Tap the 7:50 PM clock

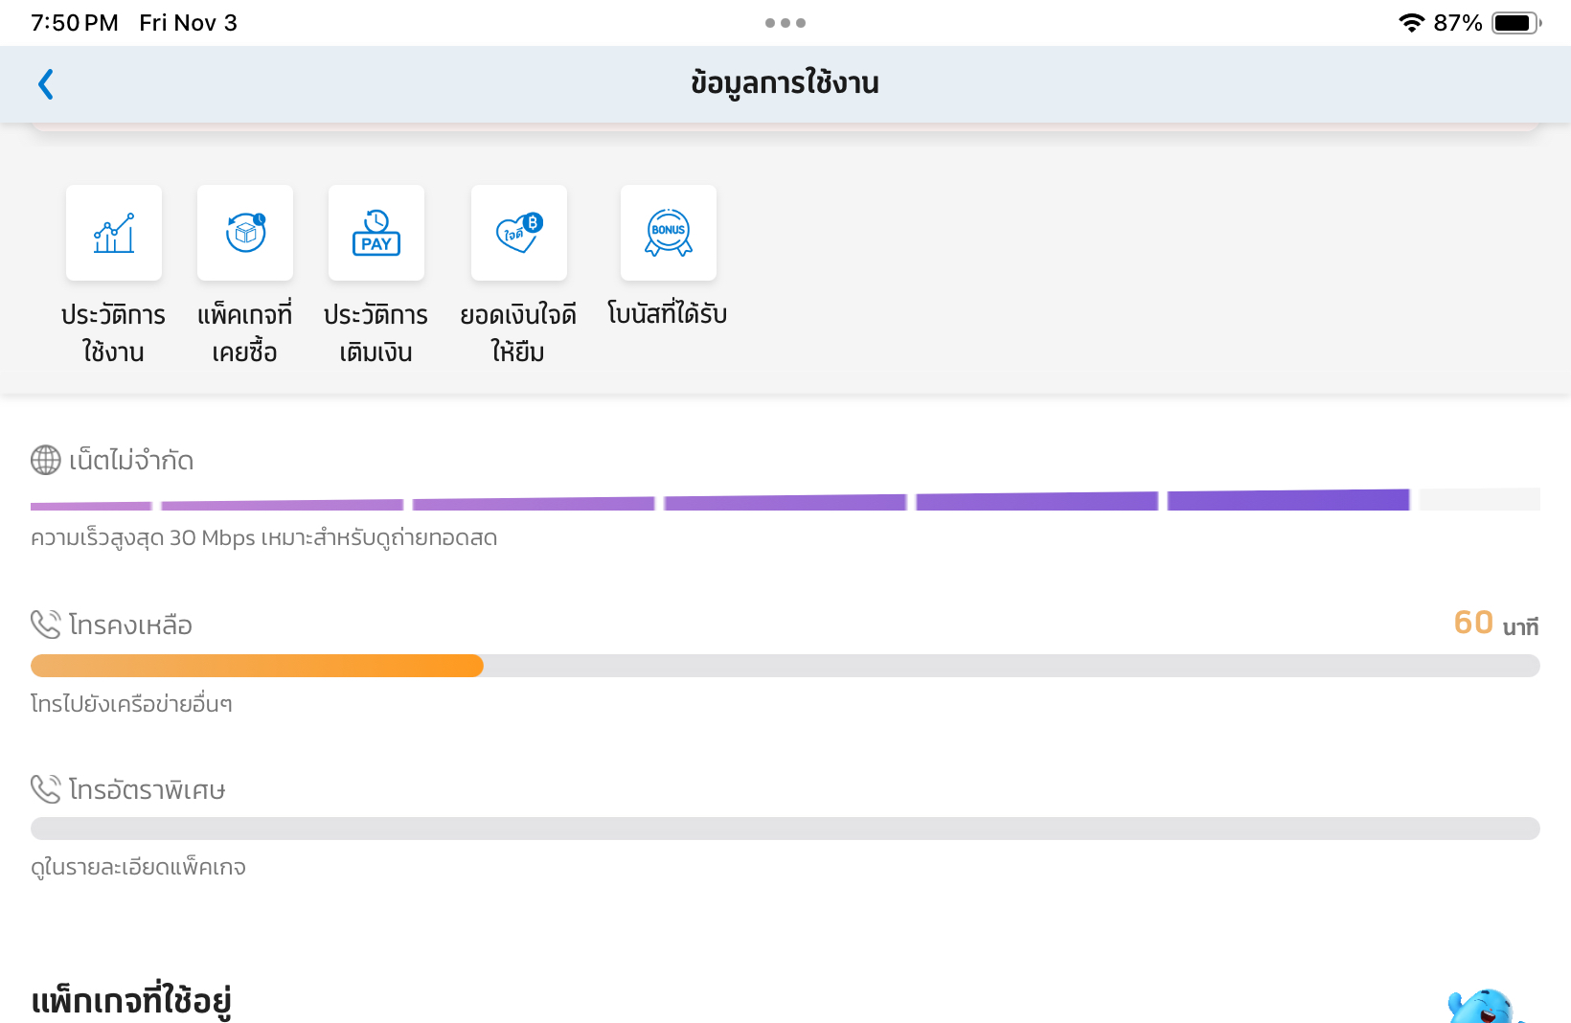click(75, 23)
